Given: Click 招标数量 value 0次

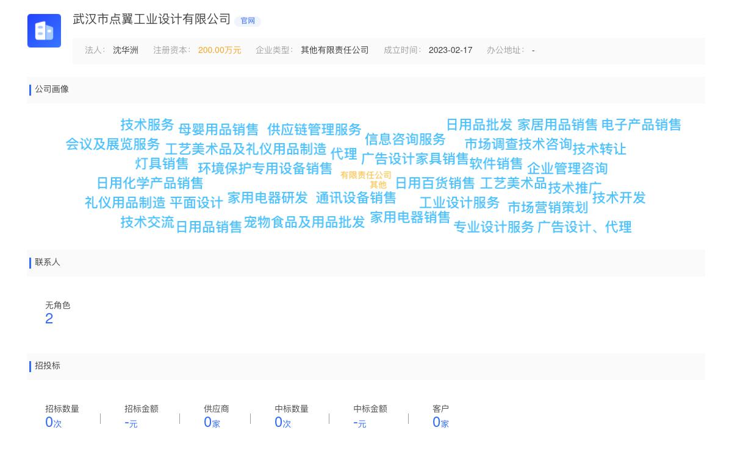Looking at the screenshot, I should coord(54,423).
